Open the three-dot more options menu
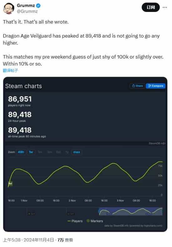The height and width of the screenshot is (247, 172). [x=165, y=8]
